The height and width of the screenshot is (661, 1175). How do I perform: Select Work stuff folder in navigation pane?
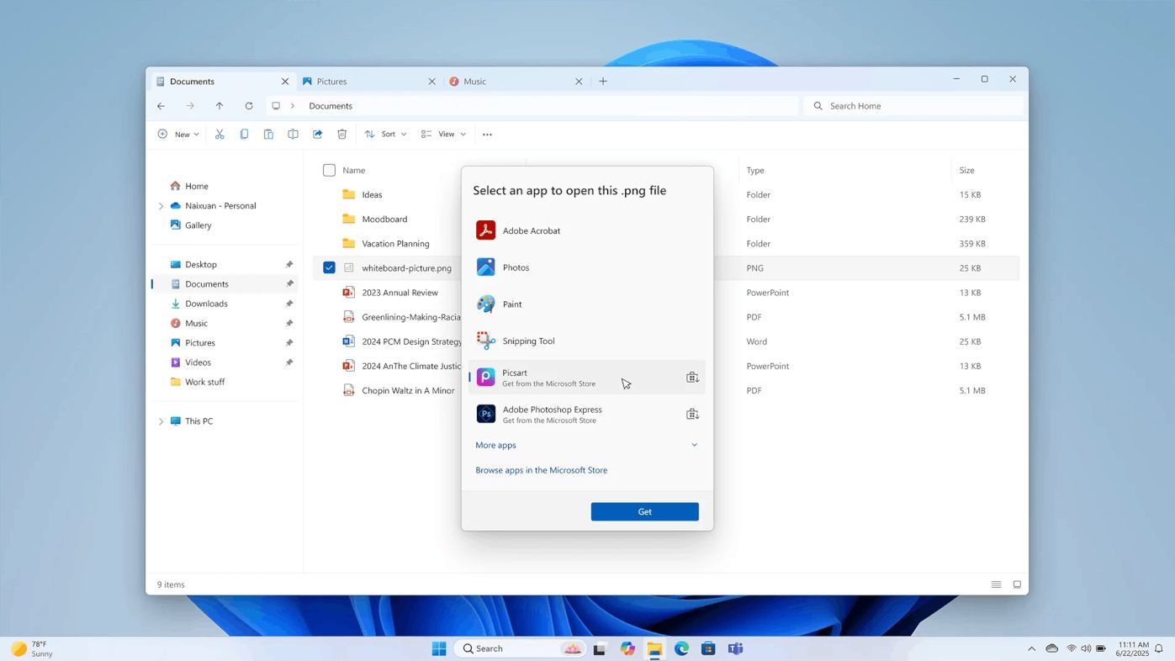225,382
